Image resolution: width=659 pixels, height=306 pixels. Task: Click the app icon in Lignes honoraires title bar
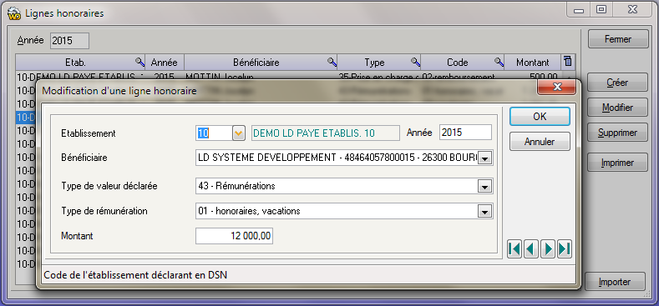click(14, 13)
